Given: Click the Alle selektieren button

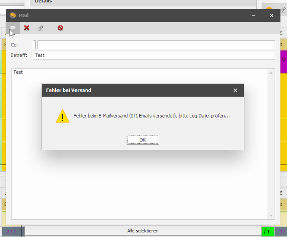Looking at the screenshot, I should point(143,231).
